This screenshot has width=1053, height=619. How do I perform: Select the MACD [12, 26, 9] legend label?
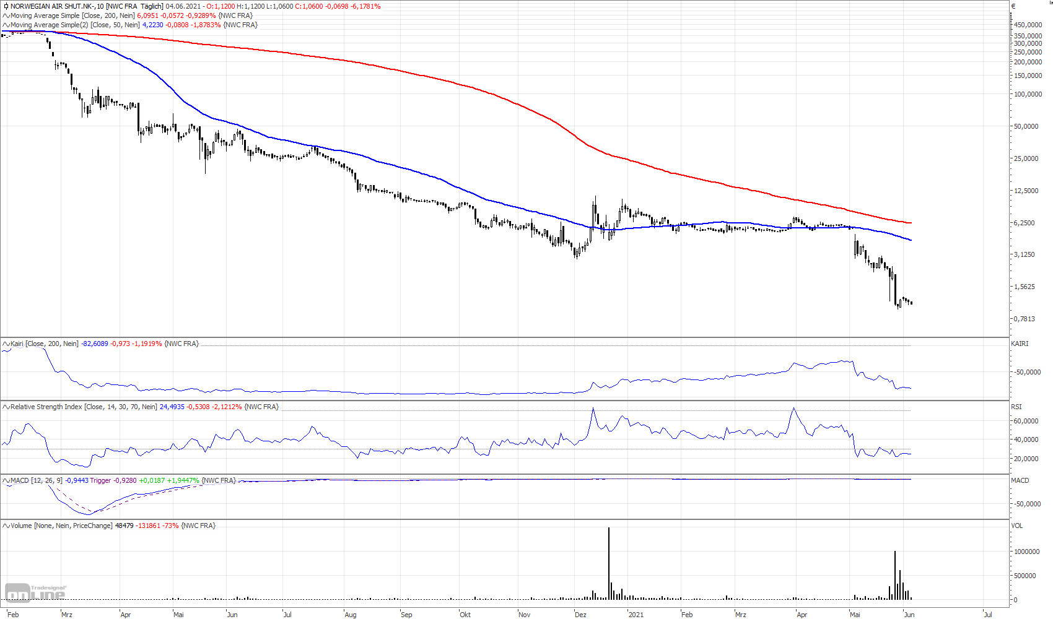(x=37, y=480)
